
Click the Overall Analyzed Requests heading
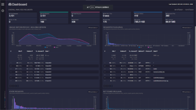(x=21, y=9)
